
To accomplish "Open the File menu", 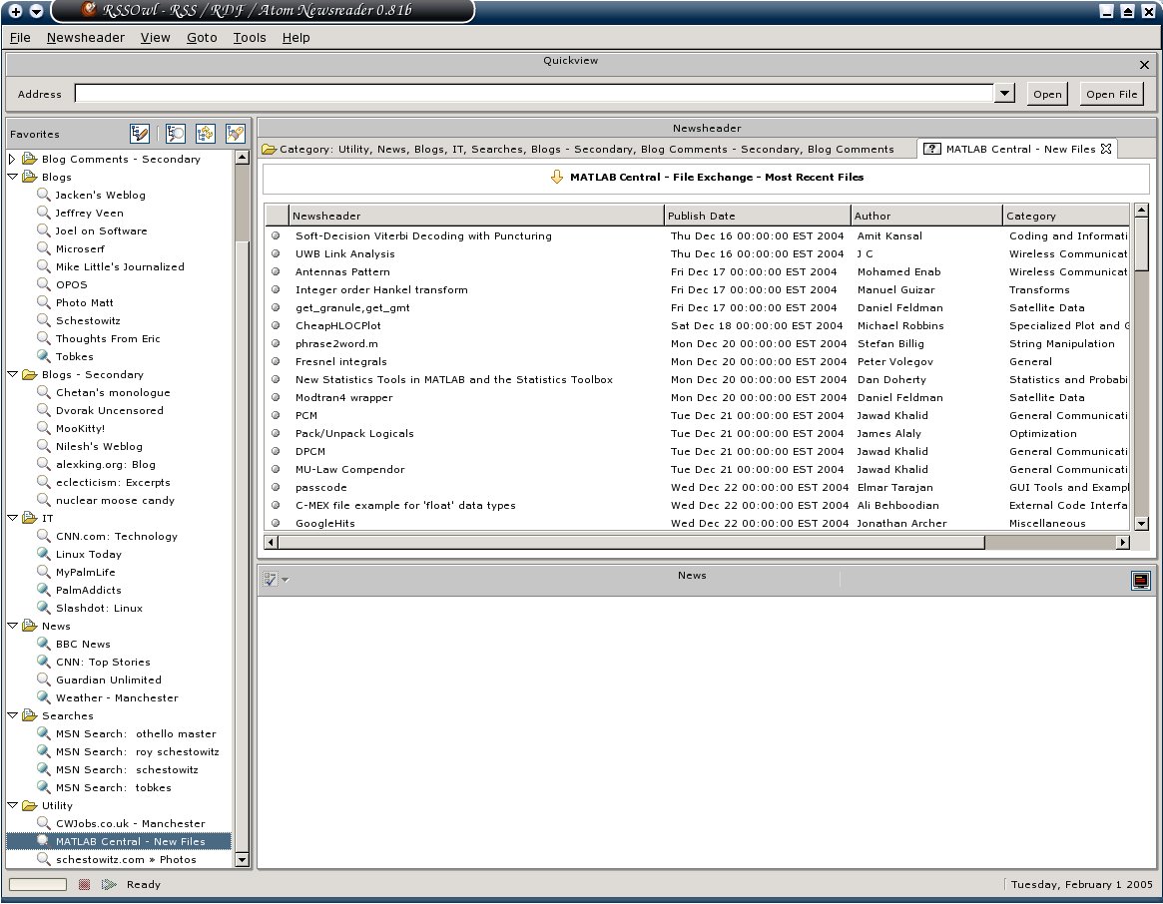I will [x=20, y=38].
